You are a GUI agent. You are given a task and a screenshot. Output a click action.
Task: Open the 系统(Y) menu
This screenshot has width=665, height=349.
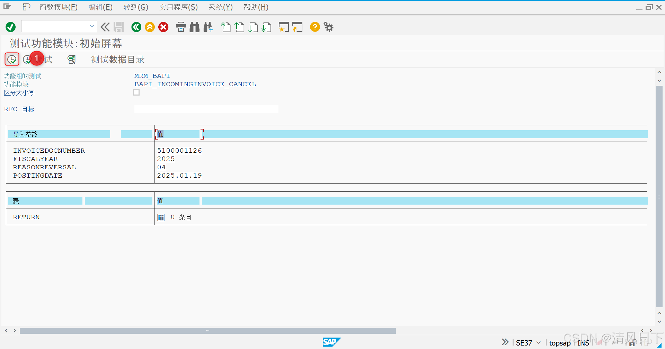click(x=220, y=7)
